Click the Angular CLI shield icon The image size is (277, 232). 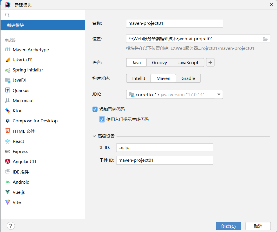click(8, 161)
